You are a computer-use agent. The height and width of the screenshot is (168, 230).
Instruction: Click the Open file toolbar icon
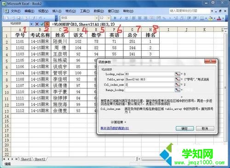13,18
